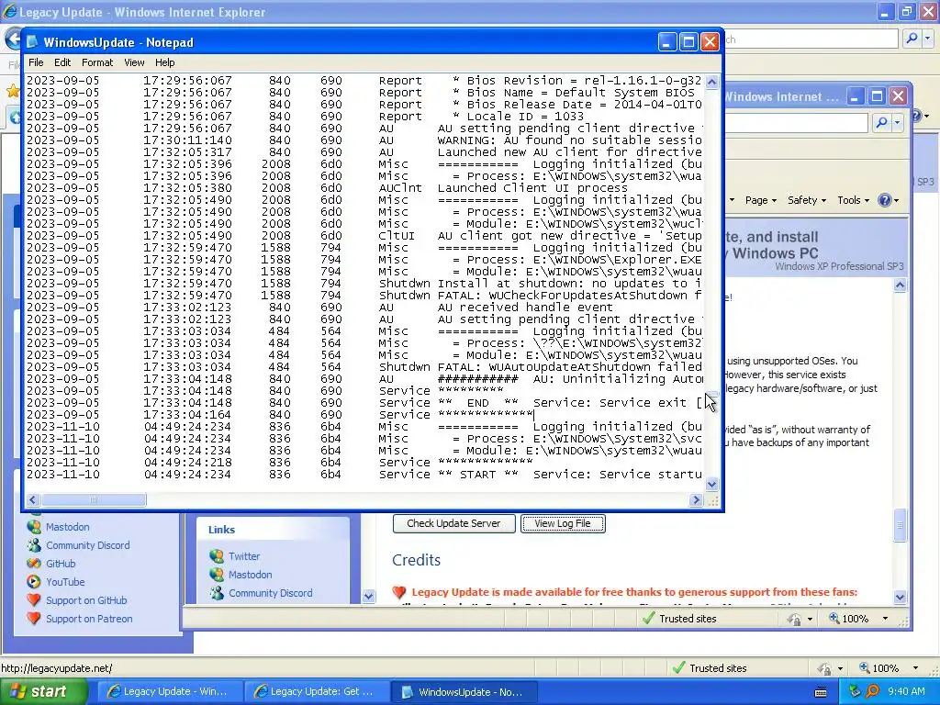Click the web page scrollbar up arrow in the smaller browser
This screenshot has width=940, height=705.
pos(900,286)
